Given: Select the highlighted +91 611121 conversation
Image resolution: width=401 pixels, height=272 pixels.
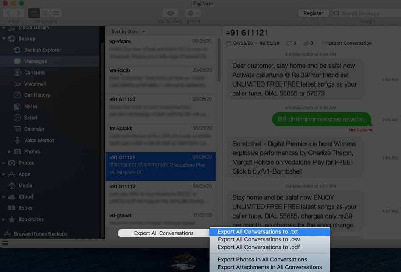Looking at the screenshot, I should pyautogui.click(x=160, y=166).
